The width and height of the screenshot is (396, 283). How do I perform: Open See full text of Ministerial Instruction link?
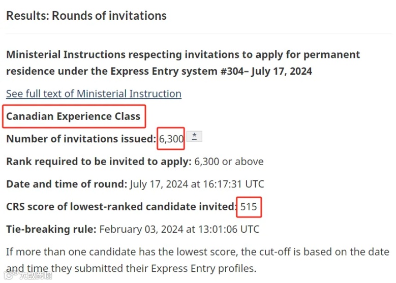(x=94, y=93)
